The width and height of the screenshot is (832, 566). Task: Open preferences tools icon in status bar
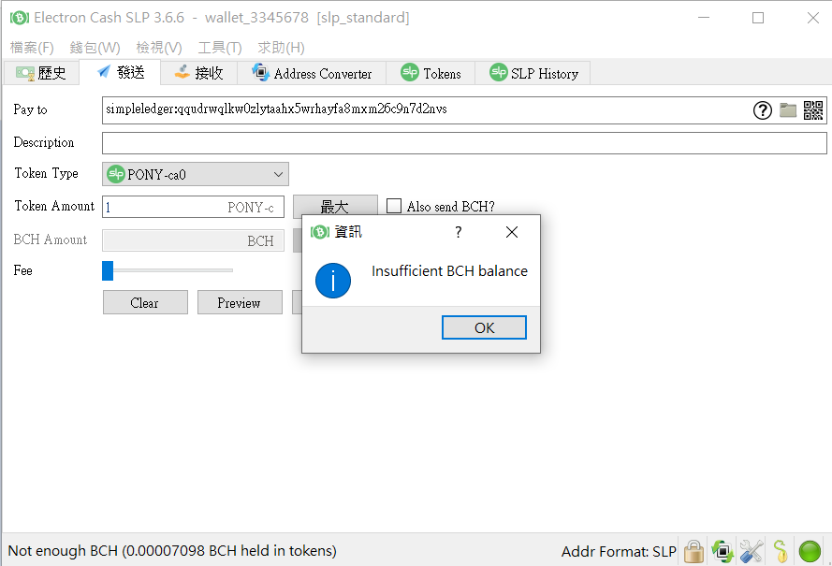[752, 551]
